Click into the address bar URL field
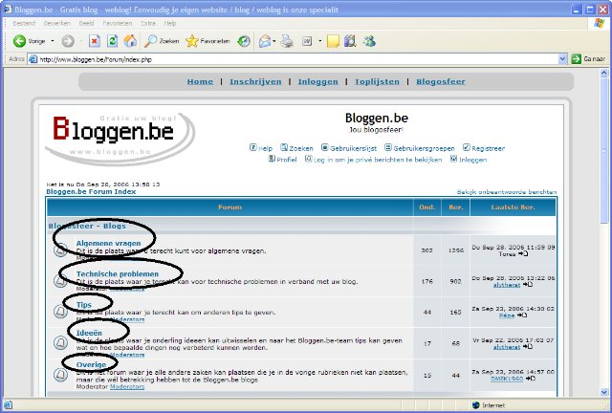The width and height of the screenshot is (612, 413). pos(287,59)
